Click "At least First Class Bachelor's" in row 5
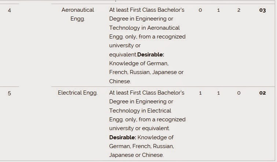This screenshot has height=162, width=277. click(147, 93)
